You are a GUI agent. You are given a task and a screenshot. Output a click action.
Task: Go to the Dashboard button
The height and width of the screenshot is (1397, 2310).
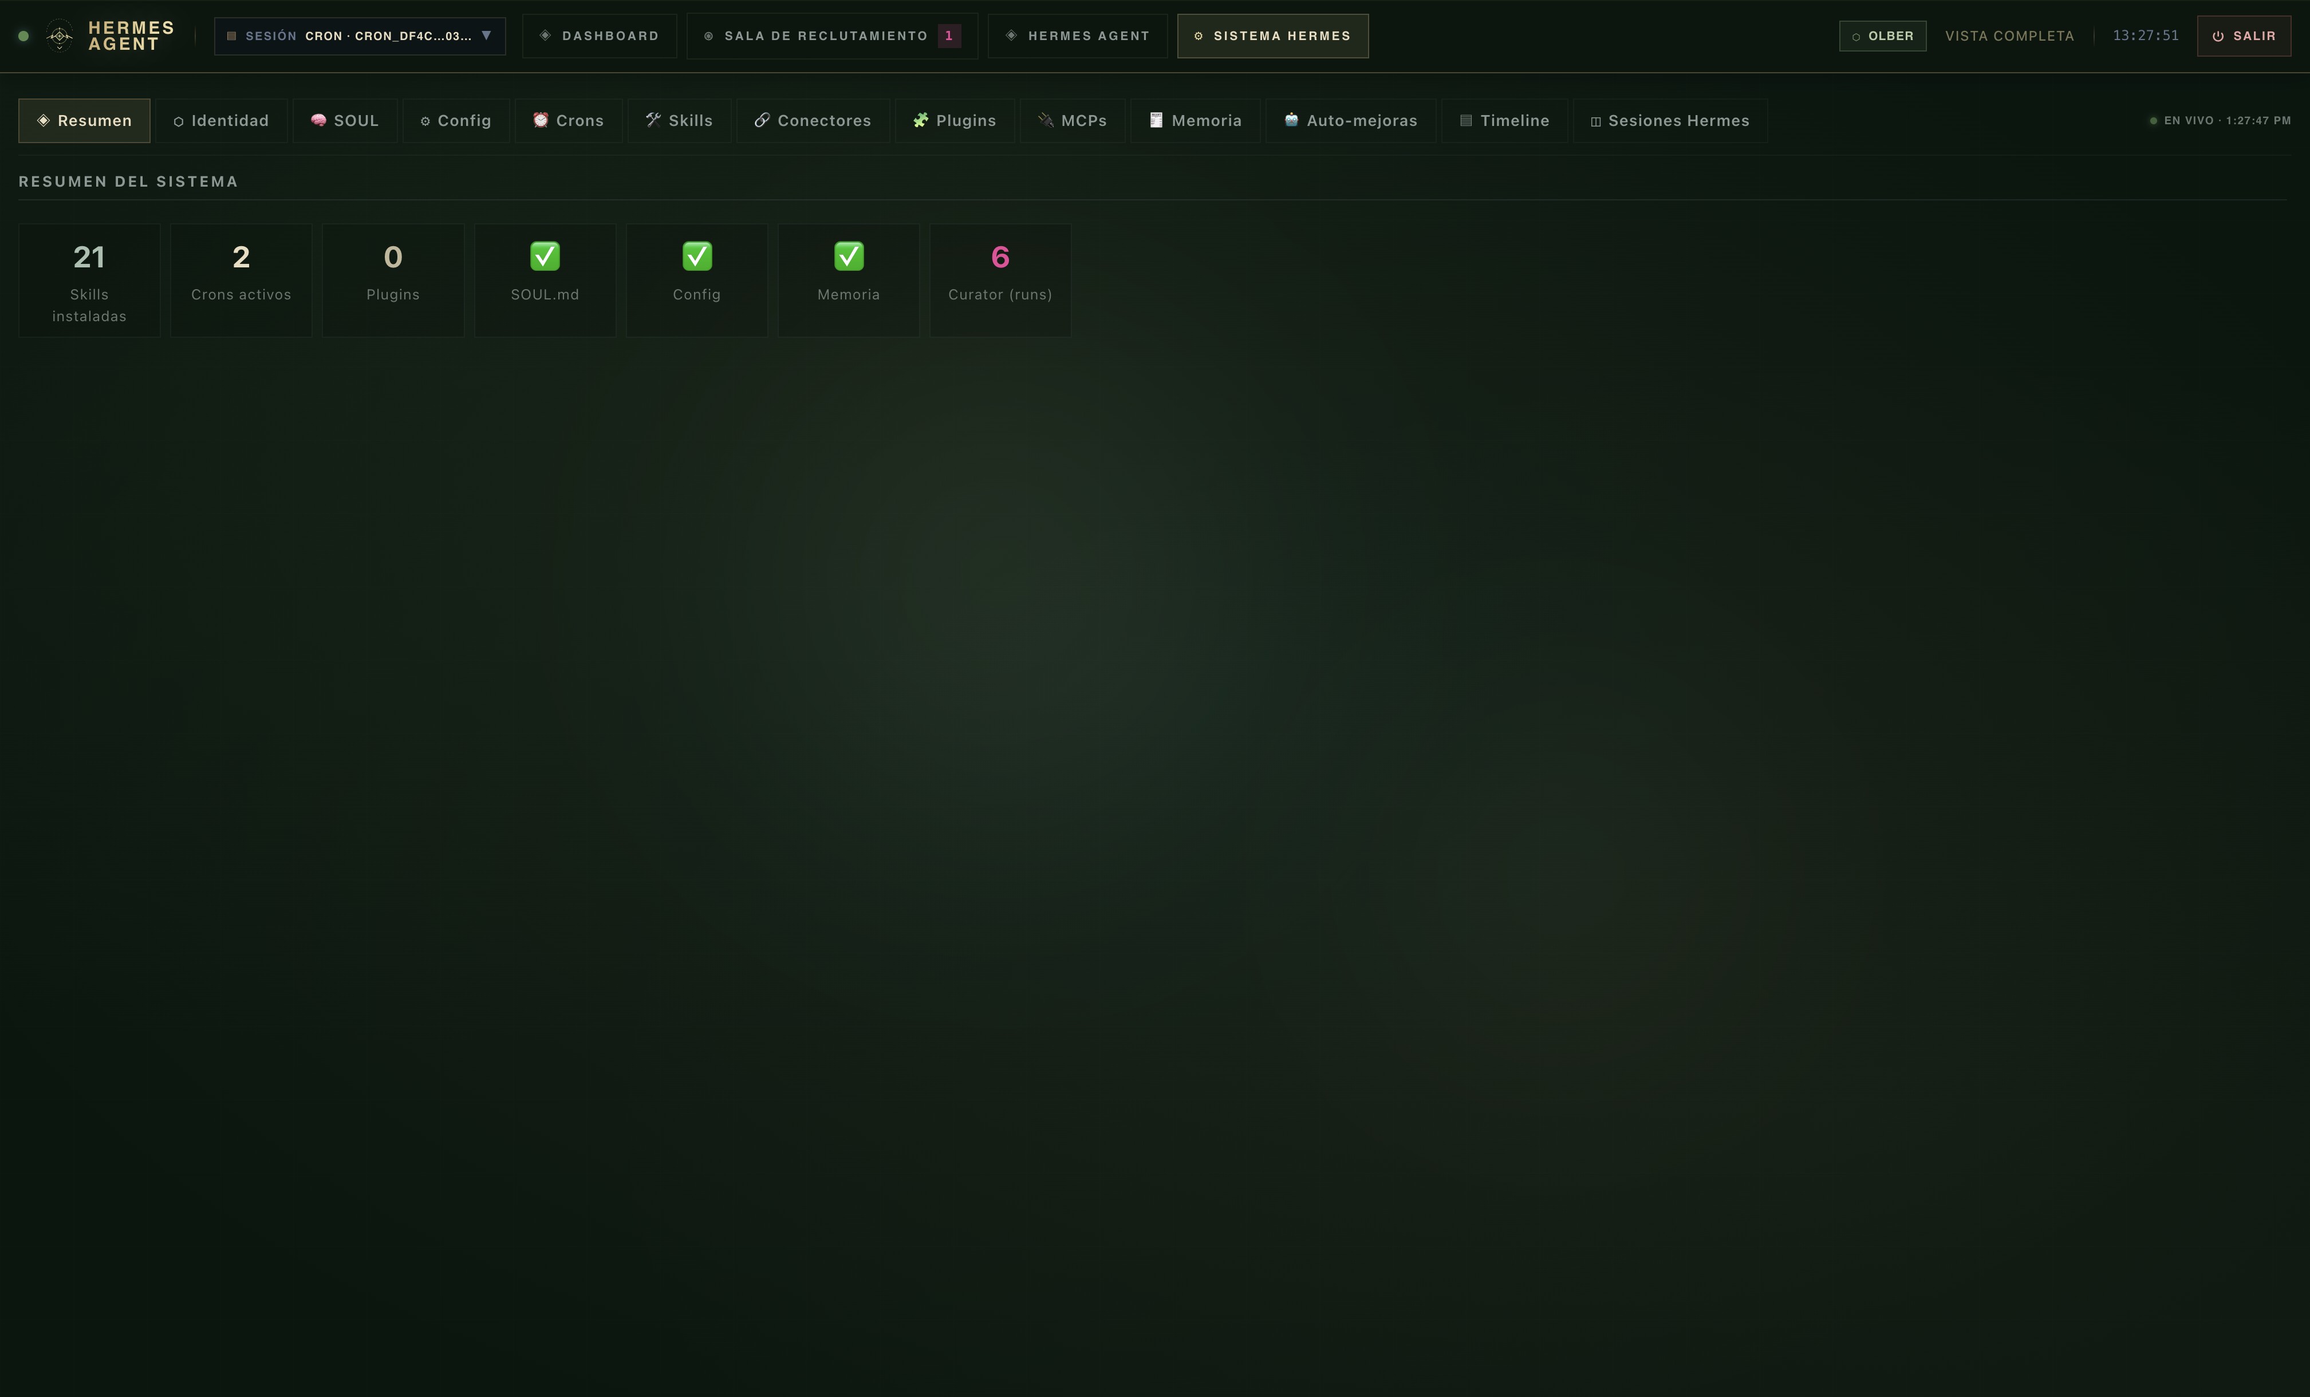click(599, 35)
